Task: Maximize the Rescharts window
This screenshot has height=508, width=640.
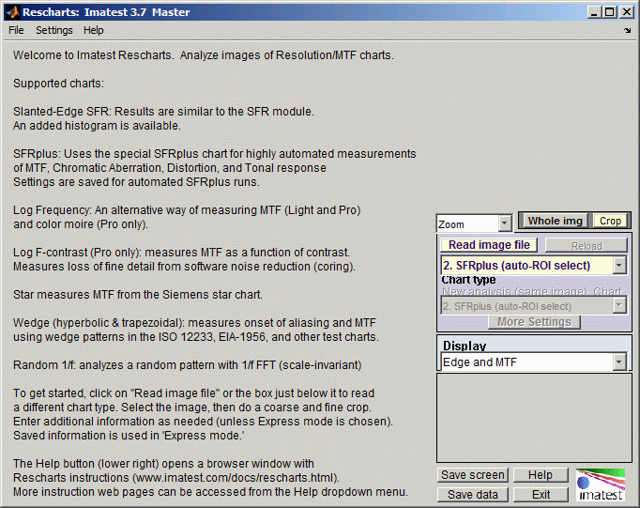Action: (x=609, y=12)
